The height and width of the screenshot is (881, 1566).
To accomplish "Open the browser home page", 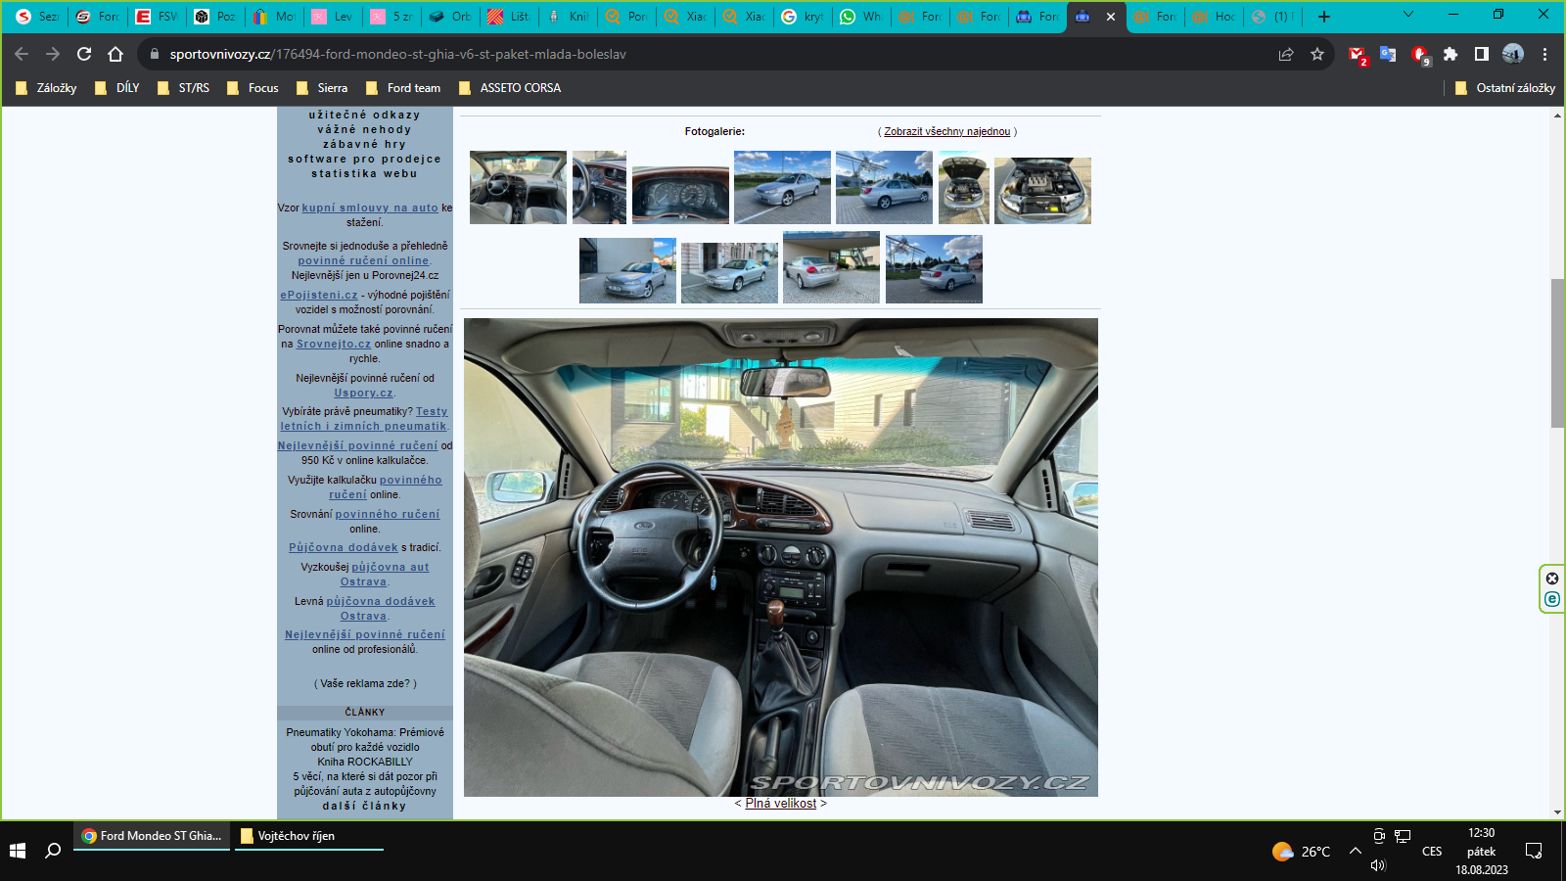I will pyautogui.click(x=115, y=54).
